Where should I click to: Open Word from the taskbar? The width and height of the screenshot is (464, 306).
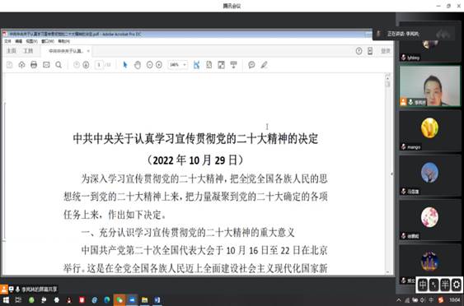(157, 300)
